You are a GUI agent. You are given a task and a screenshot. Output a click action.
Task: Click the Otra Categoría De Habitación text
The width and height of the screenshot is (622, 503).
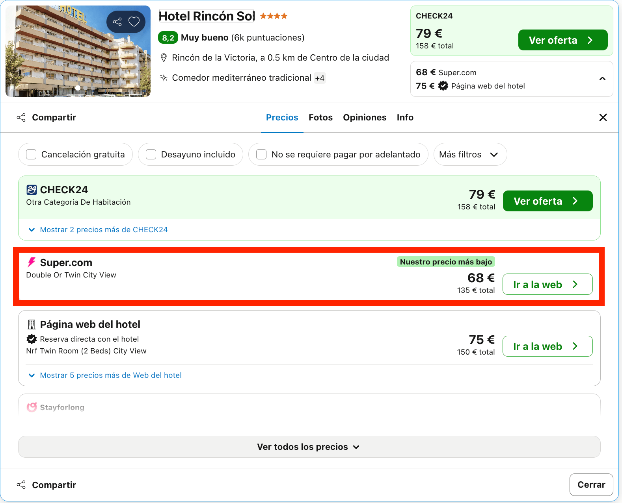(78, 202)
